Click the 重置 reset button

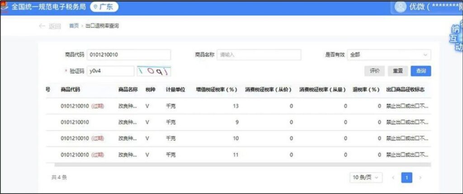pyautogui.click(x=398, y=71)
